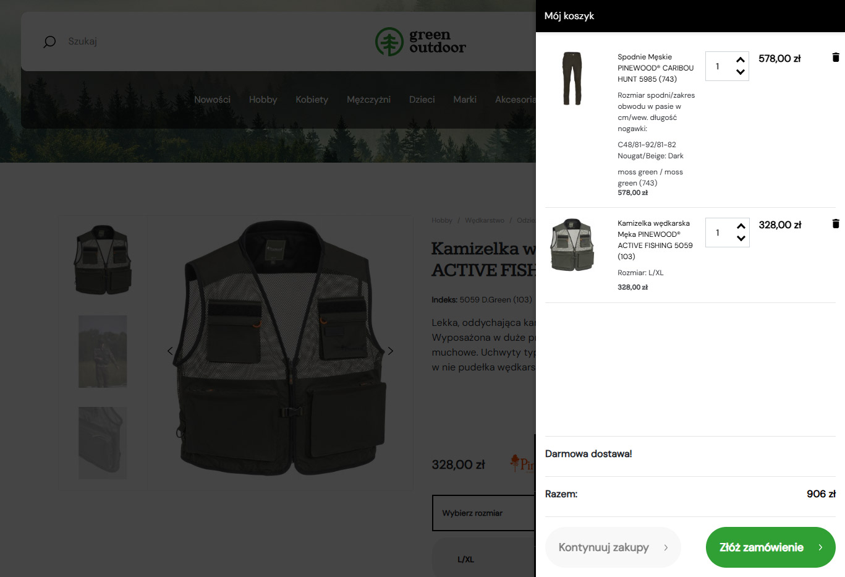845x577 pixels.
Task: Open the Green Outdoor logo homepage
Action: (x=420, y=41)
